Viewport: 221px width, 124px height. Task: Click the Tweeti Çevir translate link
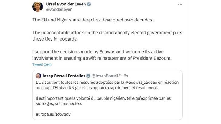click(x=42, y=65)
